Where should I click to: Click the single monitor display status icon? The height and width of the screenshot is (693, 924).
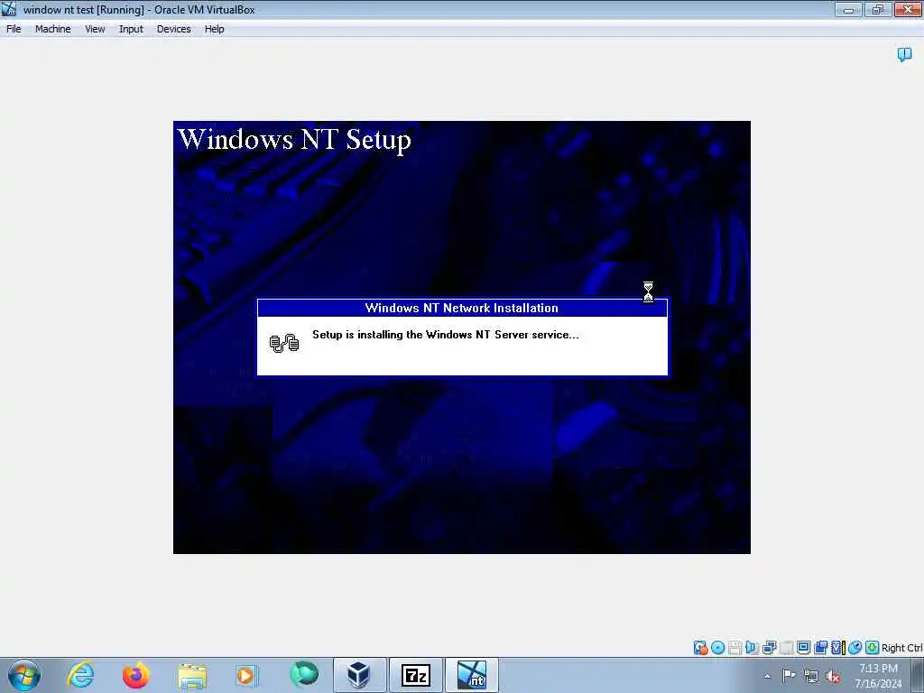coord(803,648)
